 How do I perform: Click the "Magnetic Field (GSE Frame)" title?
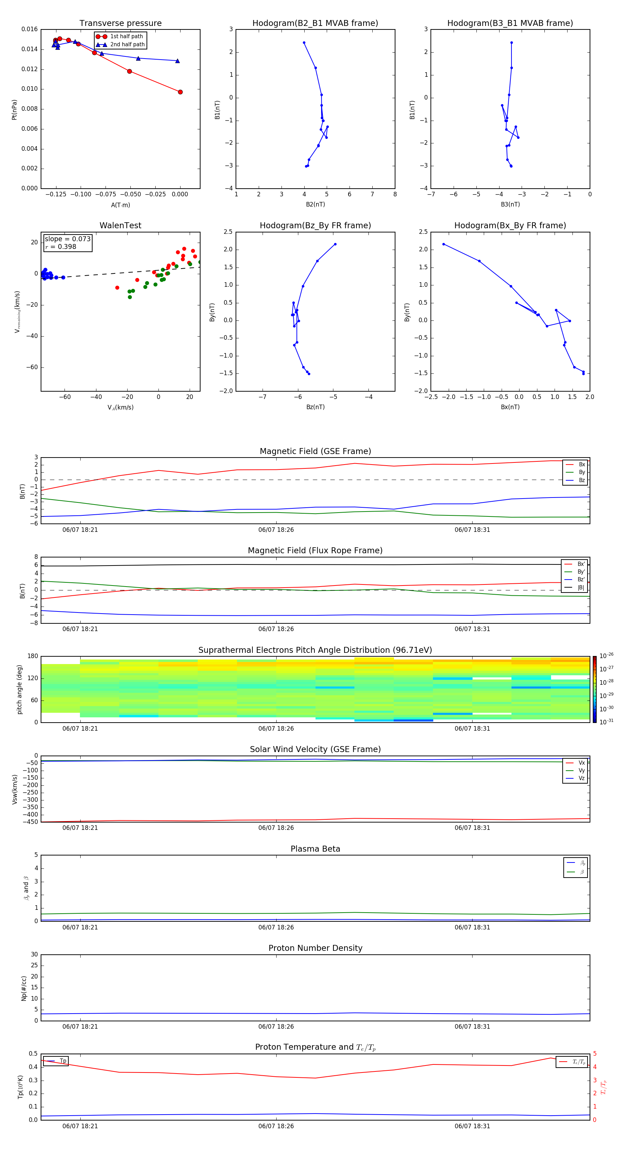315,451
